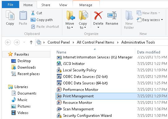Click the Rename icon
168x119 pixels.
(112, 15)
